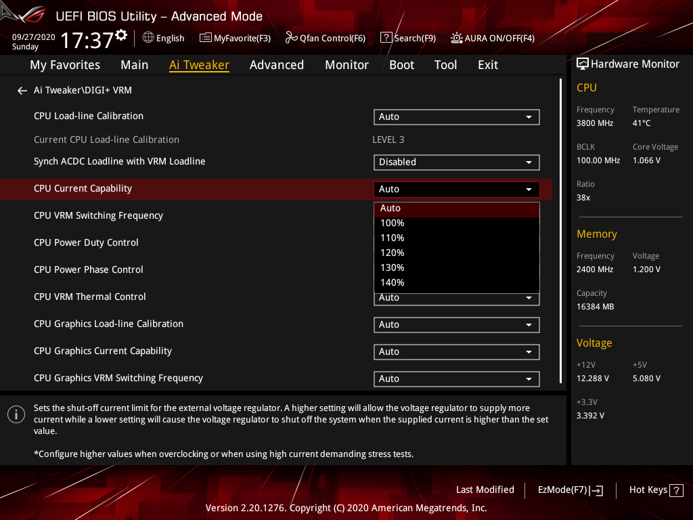Switch to Exit tab
Image resolution: width=693 pixels, height=520 pixels.
[488, 65]
